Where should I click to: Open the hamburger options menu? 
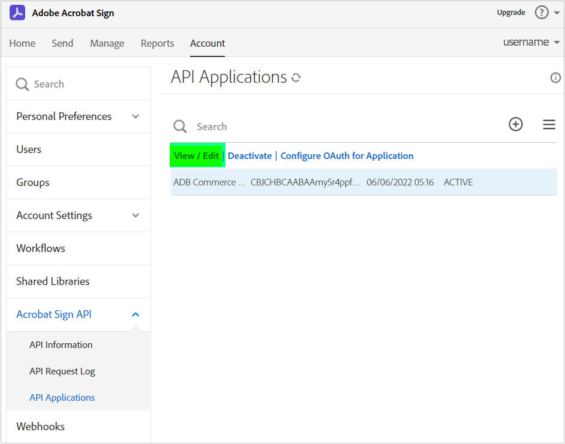coord(549,125)
